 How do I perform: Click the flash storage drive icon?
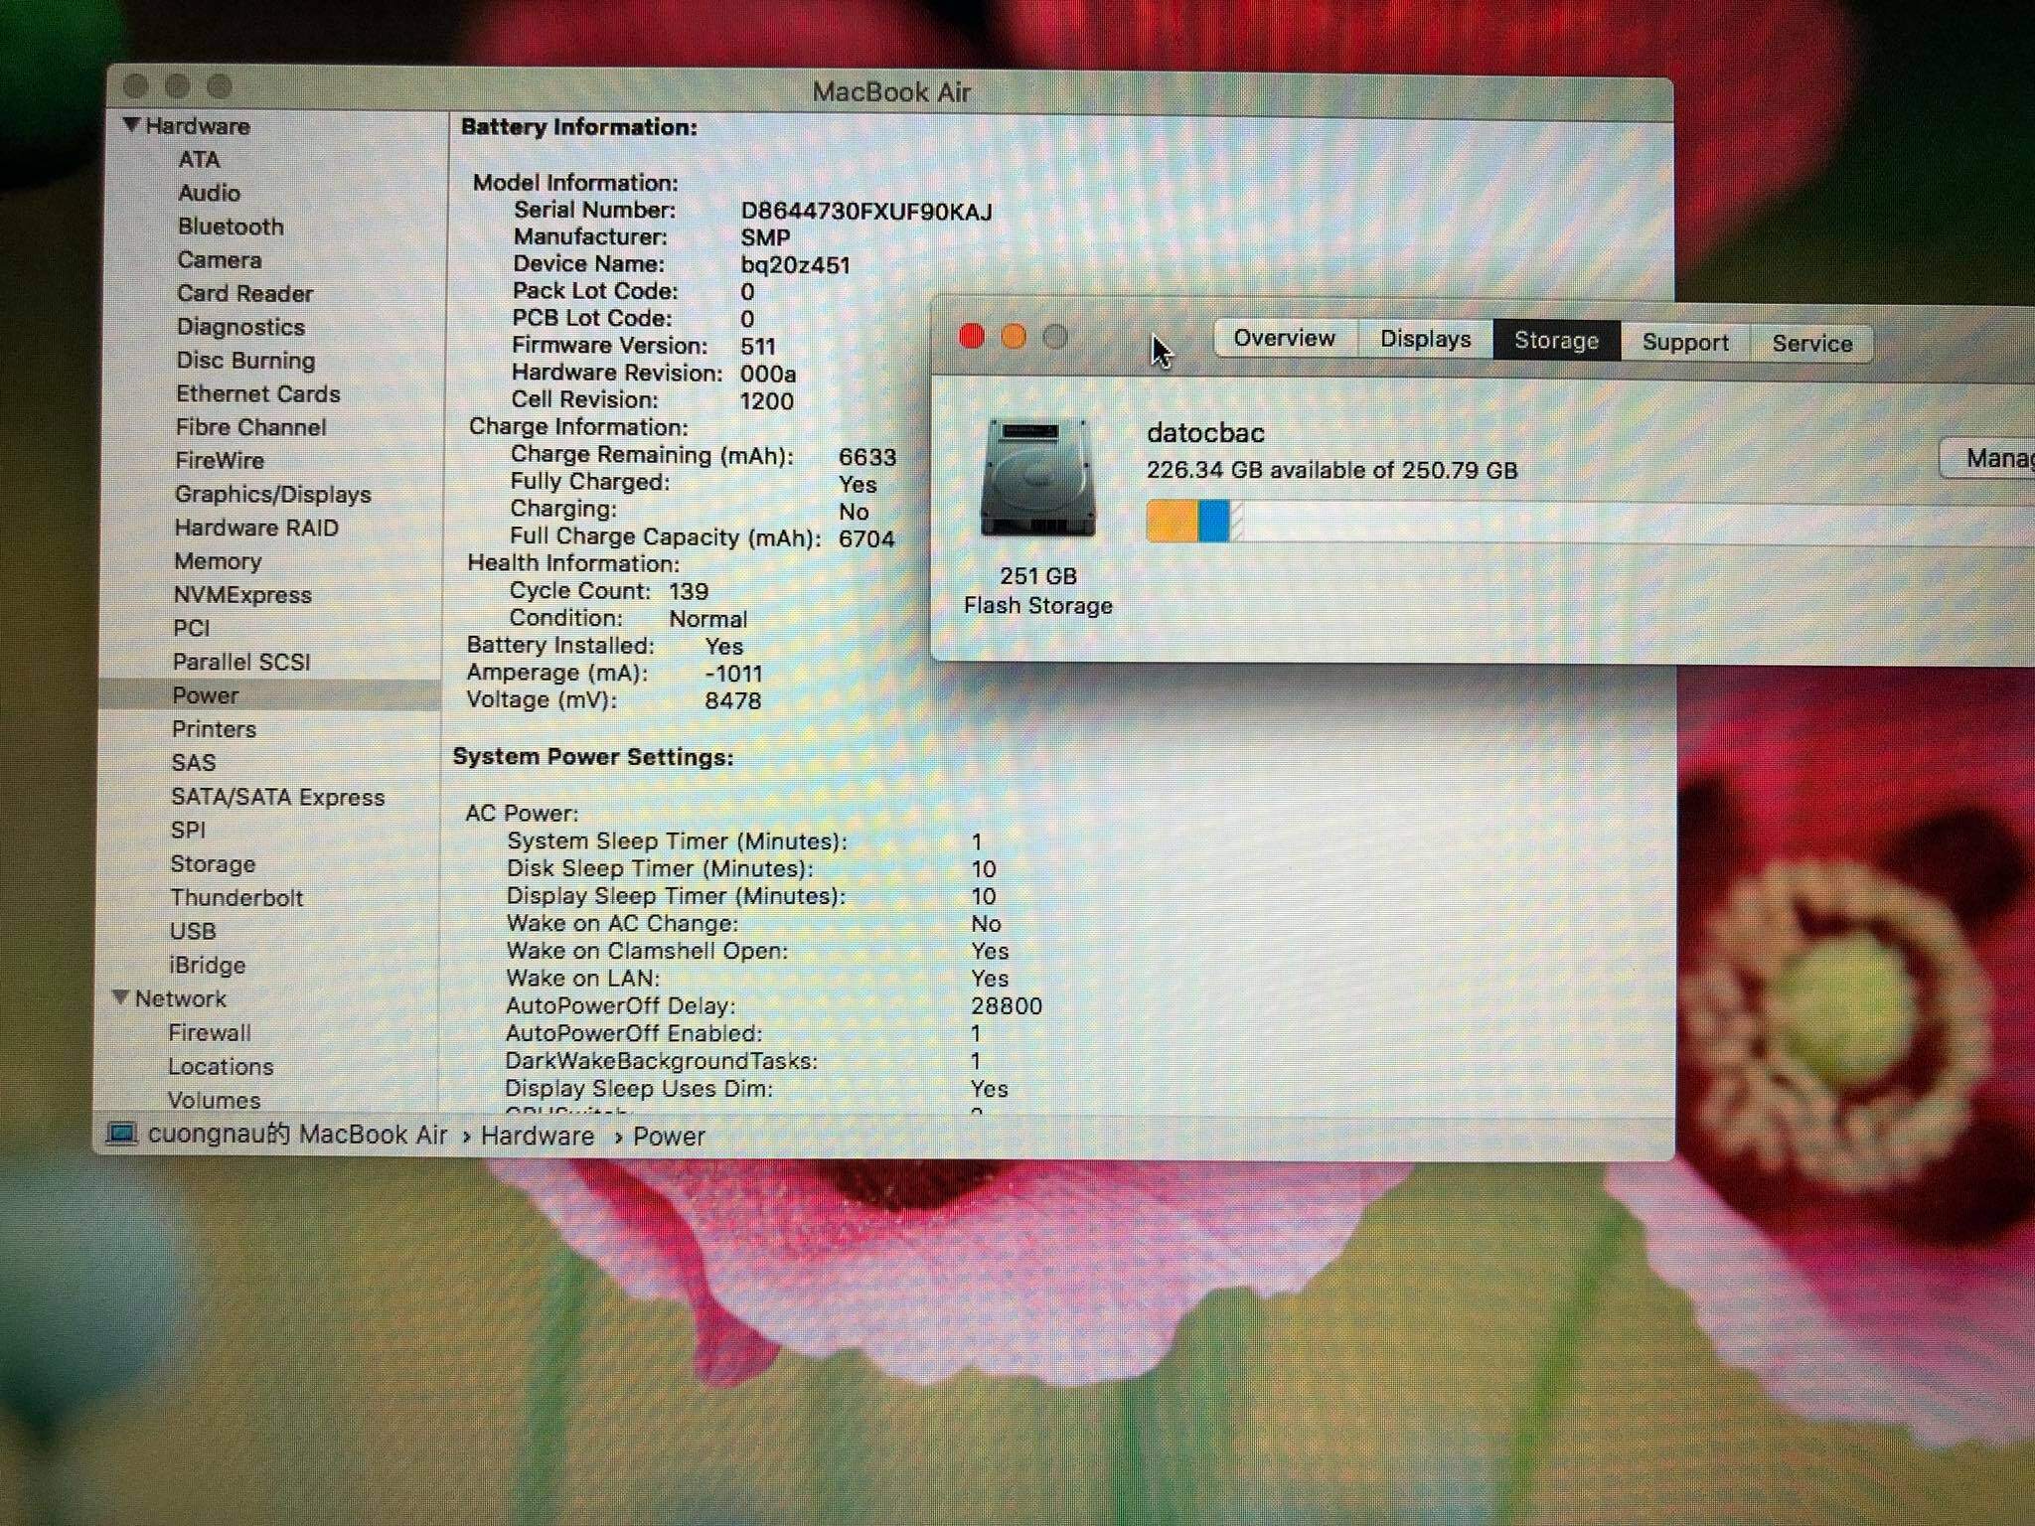(x=1038, y=480)
